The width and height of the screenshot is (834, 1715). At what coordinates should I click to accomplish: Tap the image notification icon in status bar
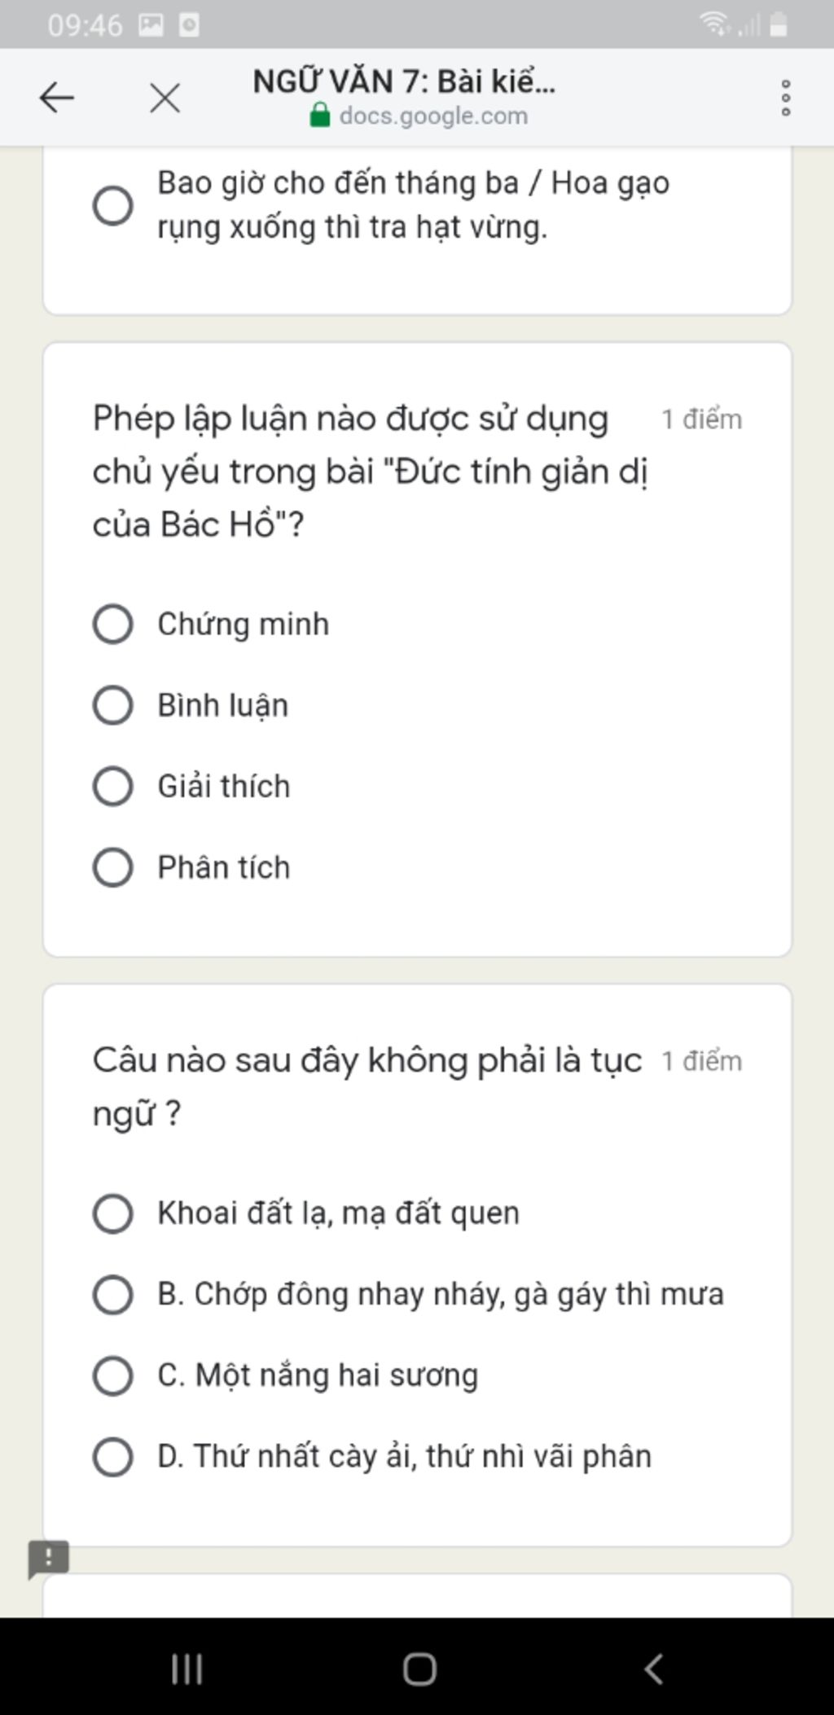151,26
